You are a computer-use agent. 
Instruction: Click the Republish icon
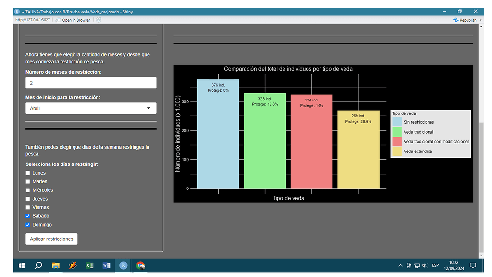(x=456, y=20)
